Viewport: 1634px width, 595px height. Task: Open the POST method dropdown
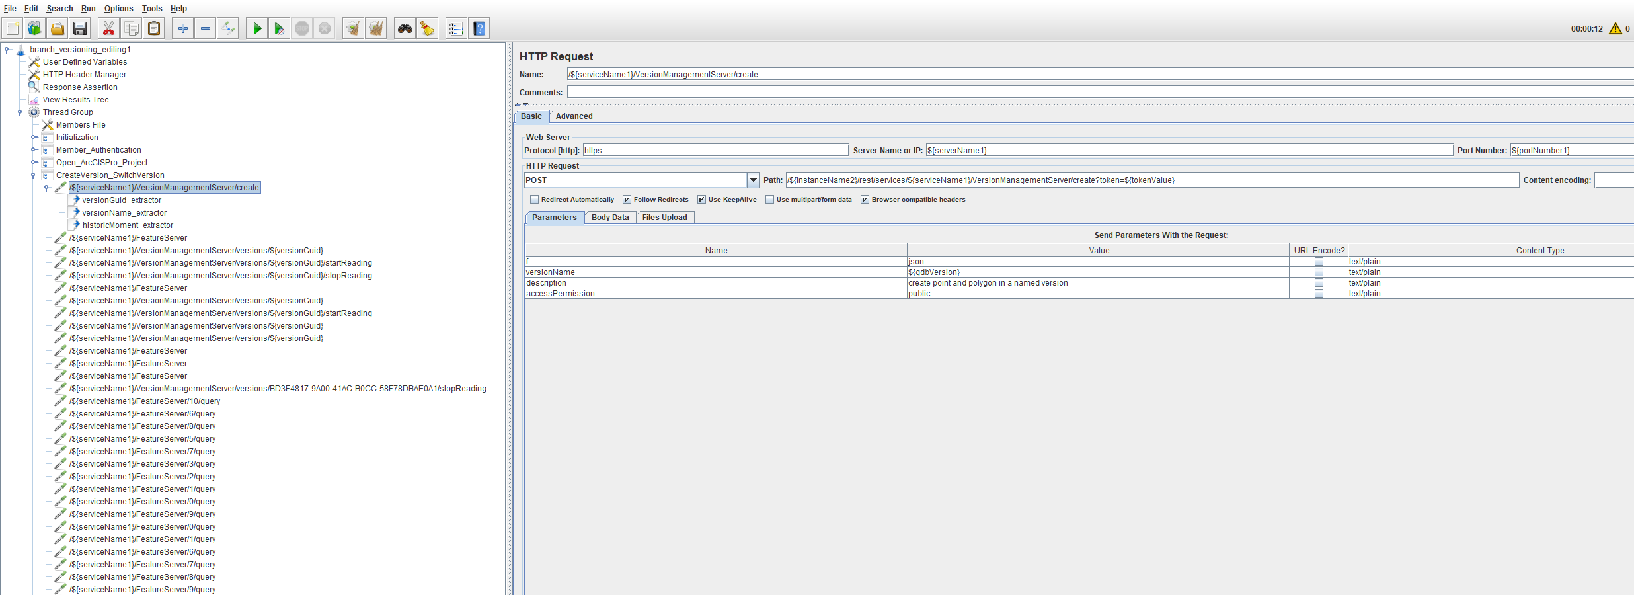[x=753, y=180]
